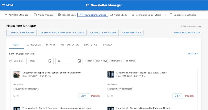Image resolution: width=208 pixels, height=110 pixels.
Task: Click the Video Studio camera icon
Action: (x=112, y=15)
